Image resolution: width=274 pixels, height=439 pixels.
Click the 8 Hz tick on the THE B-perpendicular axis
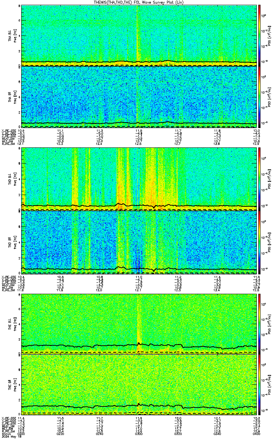pyautogui.click(x=19, y=294)
